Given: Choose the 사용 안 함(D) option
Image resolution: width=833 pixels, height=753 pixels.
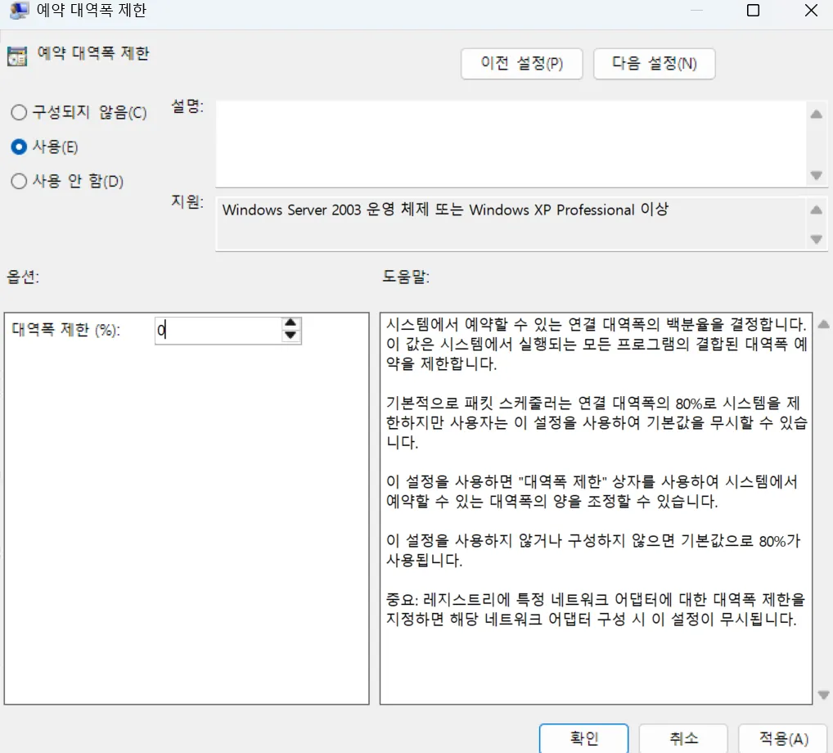Looking at the screenshot, I should [x=18, y=181].
